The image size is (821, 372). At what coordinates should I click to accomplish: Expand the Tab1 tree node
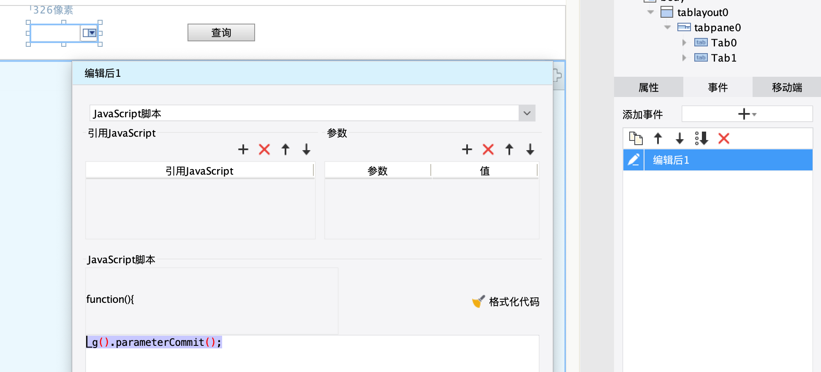[x=684, y=58]
